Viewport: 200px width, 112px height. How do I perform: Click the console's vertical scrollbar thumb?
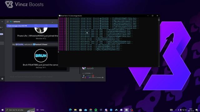coord(159,20)
